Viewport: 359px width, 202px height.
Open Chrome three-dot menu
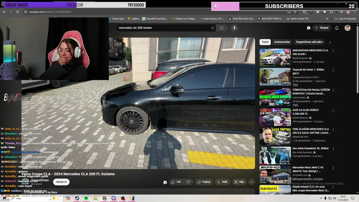(355, 12)
